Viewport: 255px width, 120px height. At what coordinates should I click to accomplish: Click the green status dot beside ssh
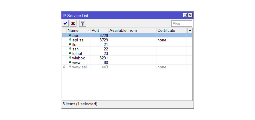[x=70, y=49]
